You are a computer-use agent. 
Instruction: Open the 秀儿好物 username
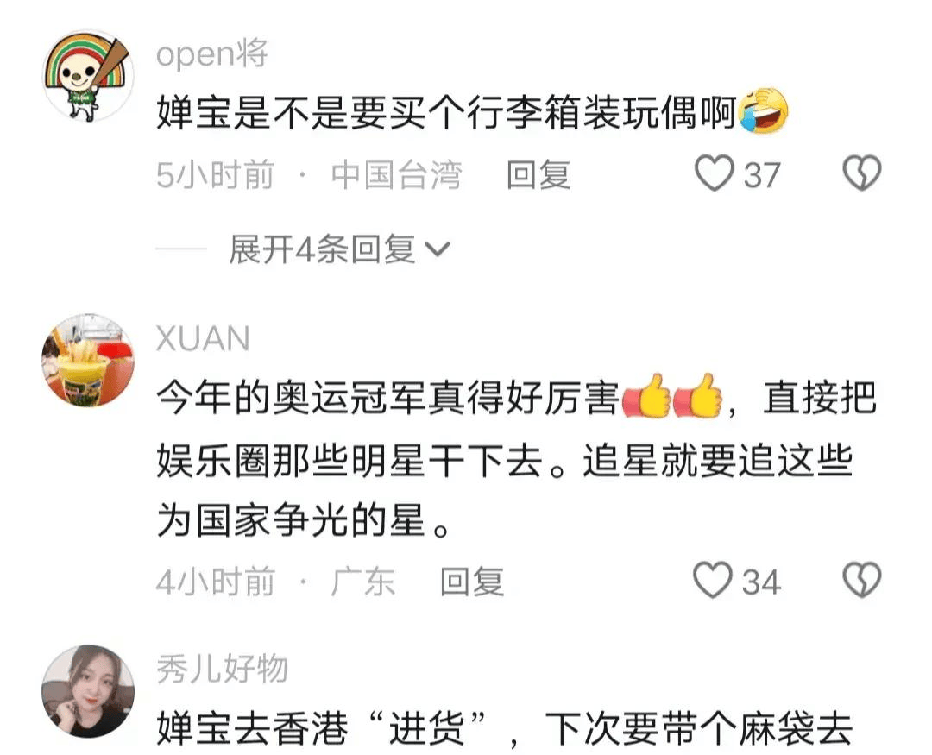223,669
